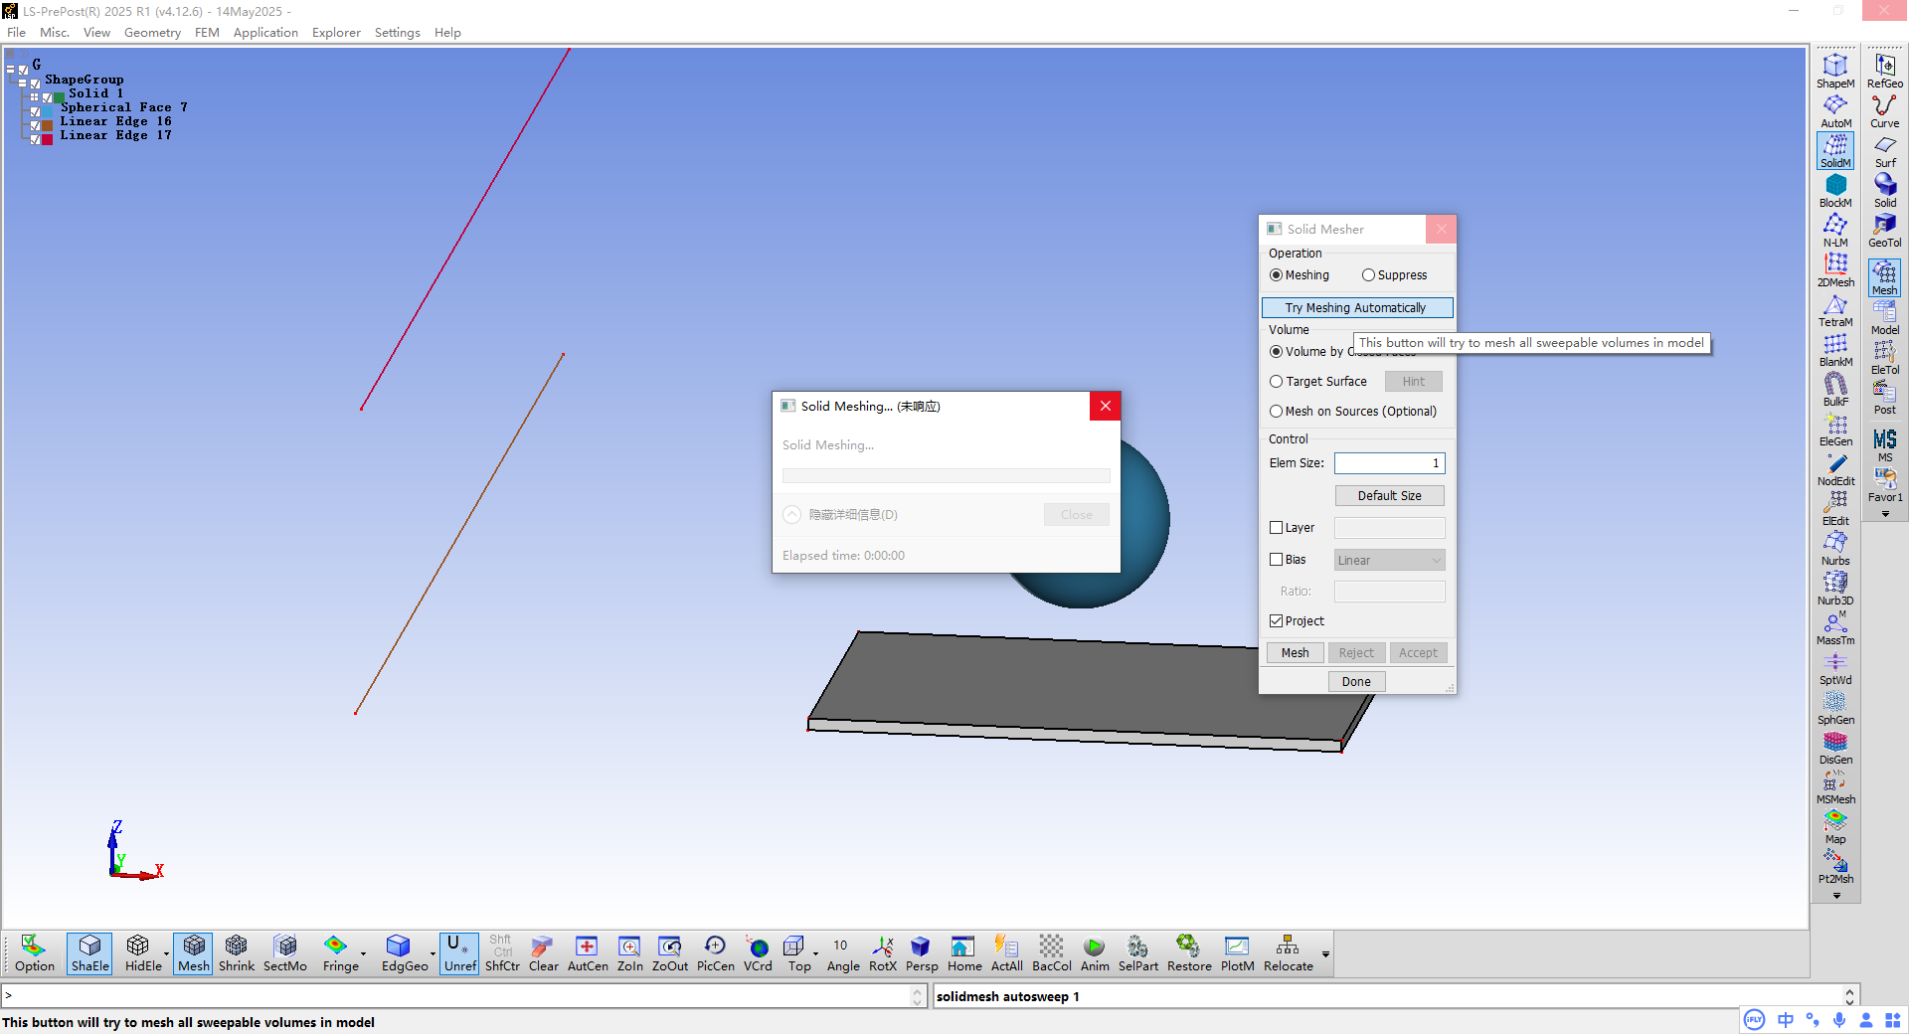Open the BlockM block mesher tool

tap(1834, 190)
